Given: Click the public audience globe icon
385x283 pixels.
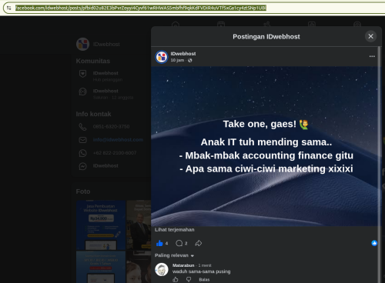Looking at the screenshot, I should pos(190,60).
